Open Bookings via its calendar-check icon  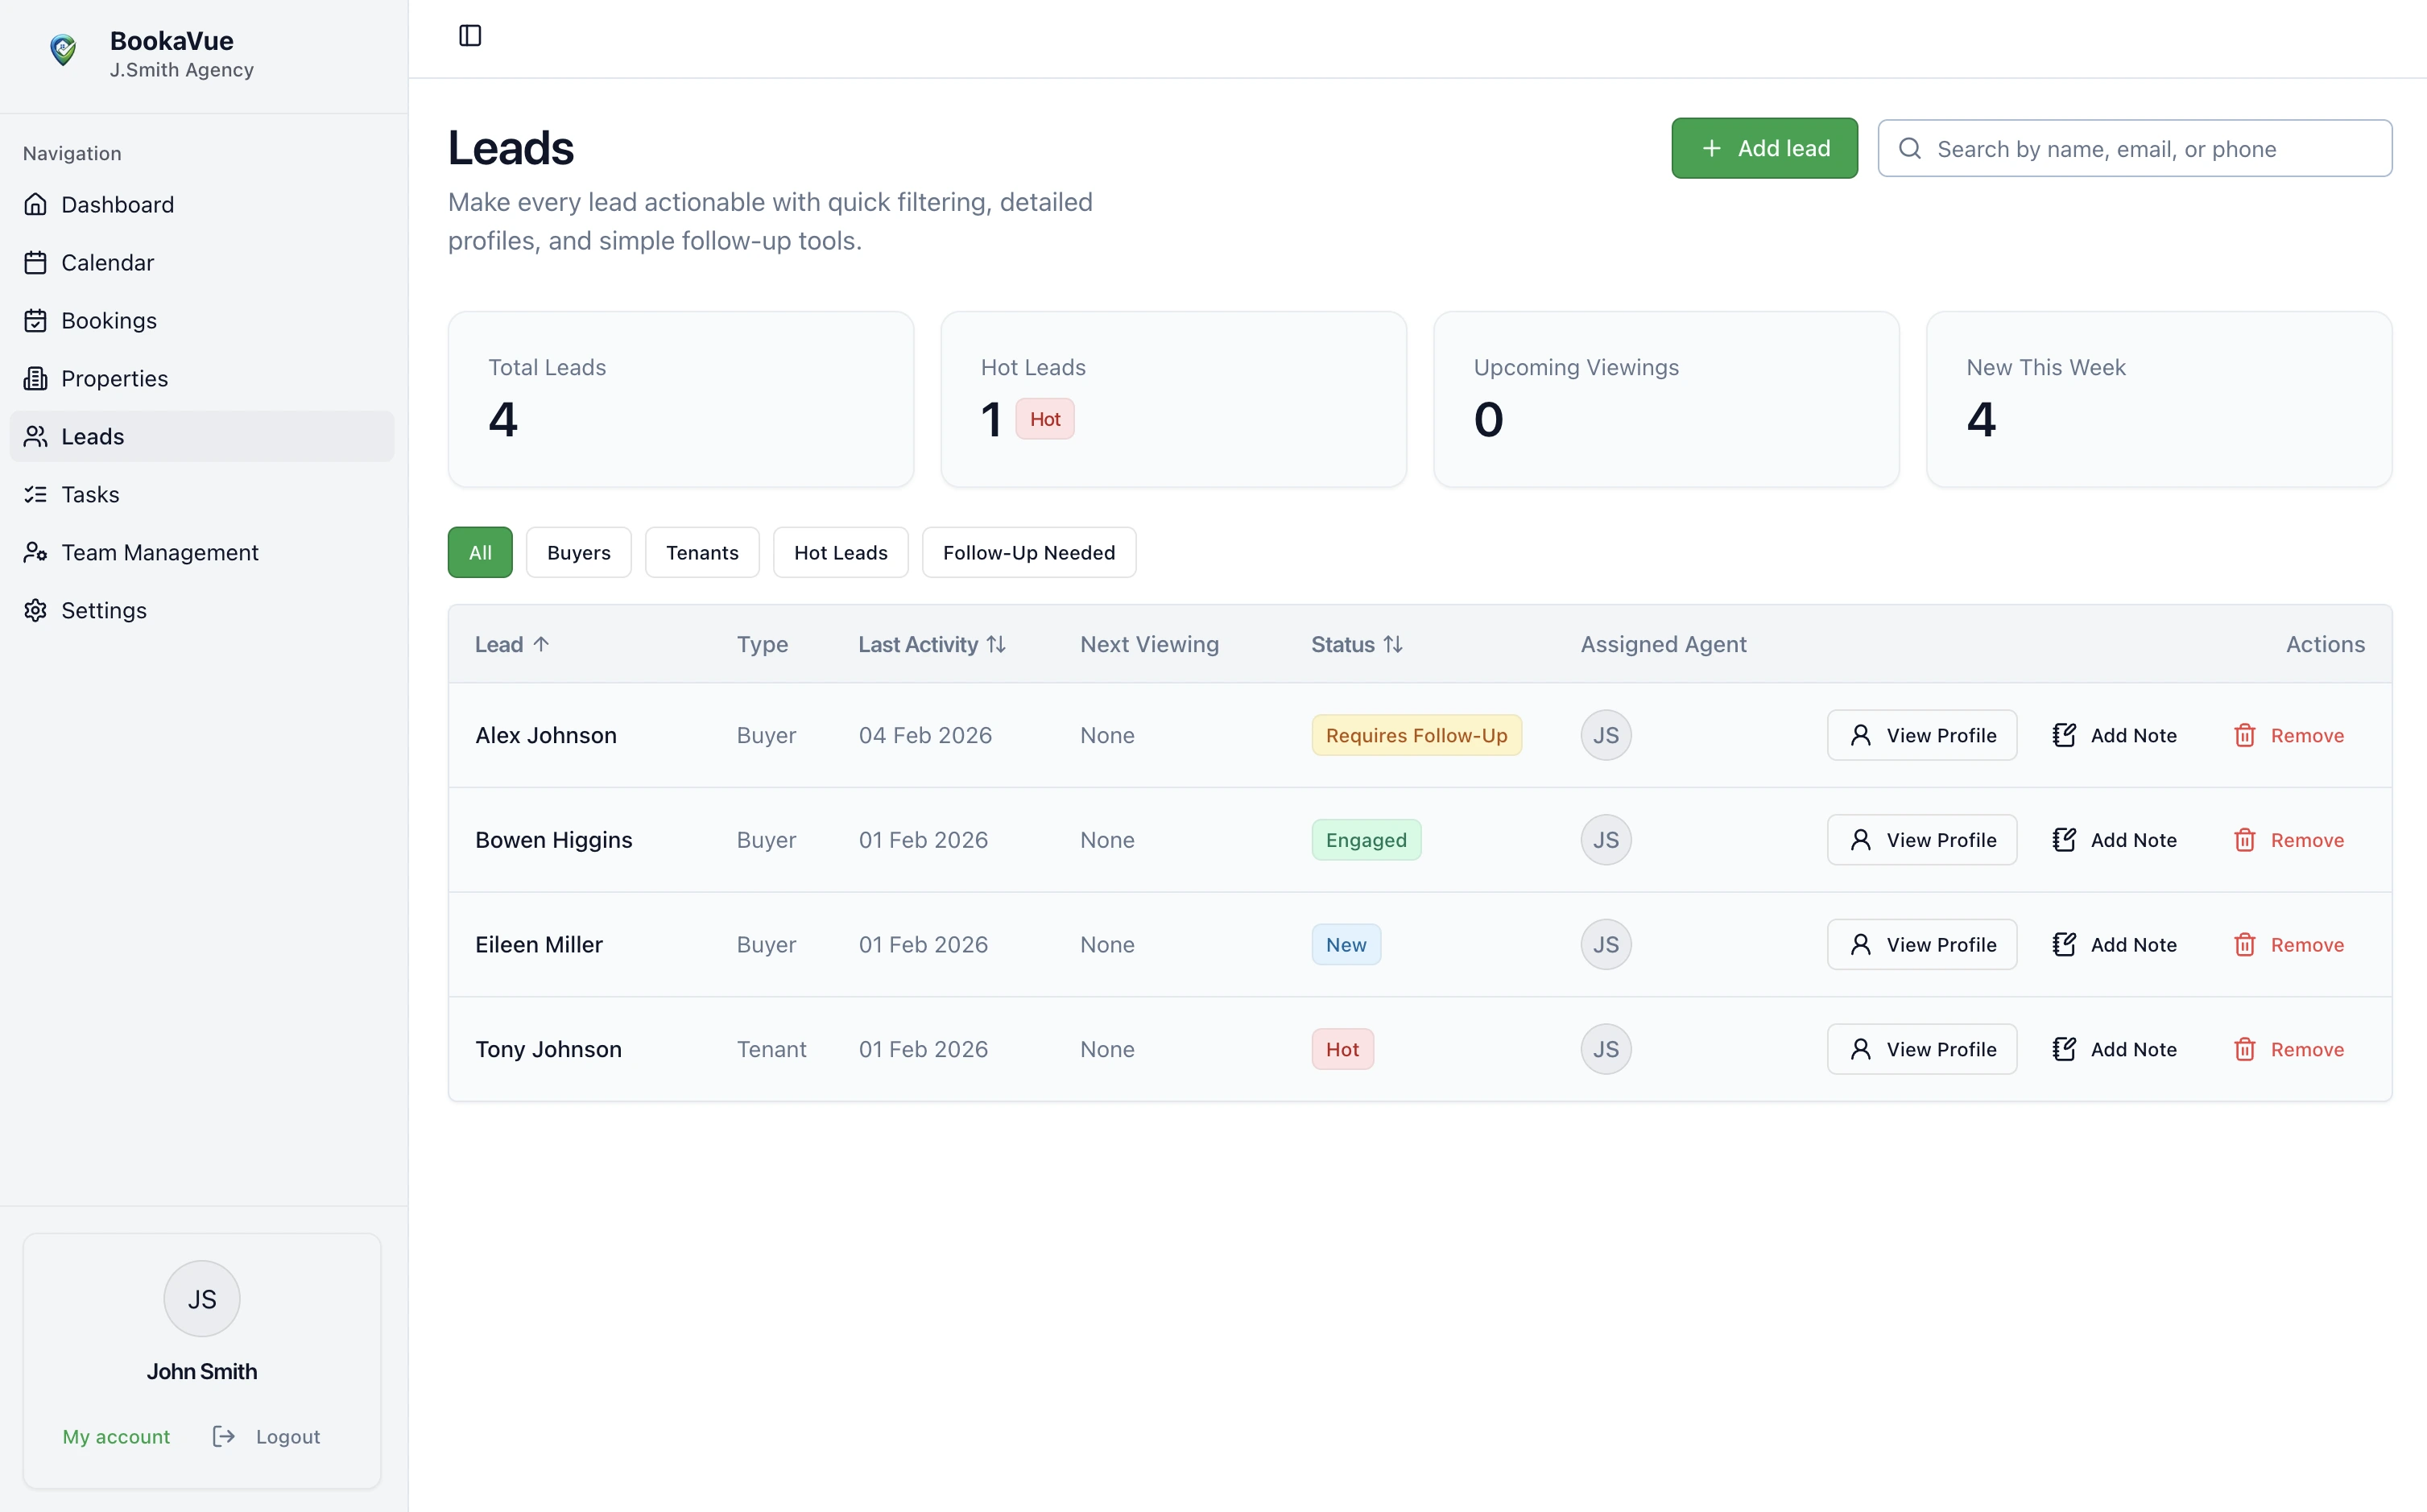click(x=35, y=320)
